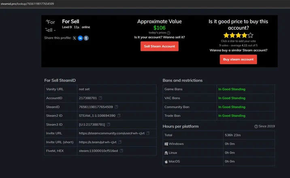Click the 'Since 2019' text
The width and height of the screenshot is (290, 178).
pos(267,126)
